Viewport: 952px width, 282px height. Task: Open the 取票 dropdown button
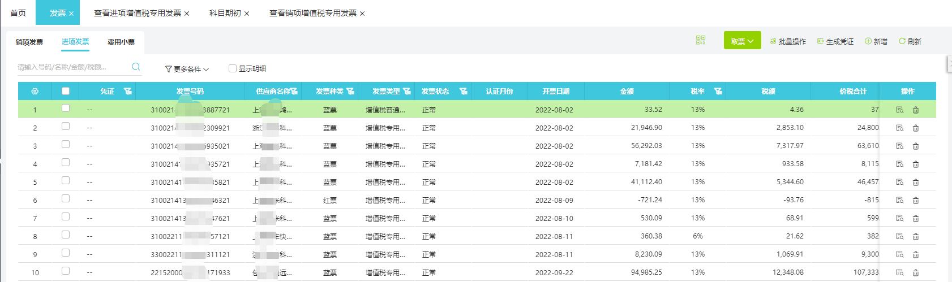pyautogui.click(x=742, y=41)
